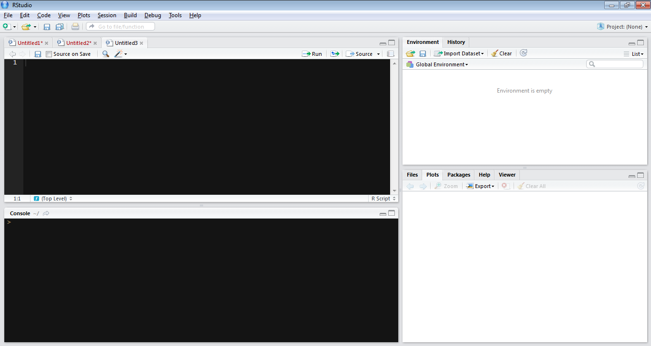Open the List view dropdown
651x346 pixels.
(634, 54)
